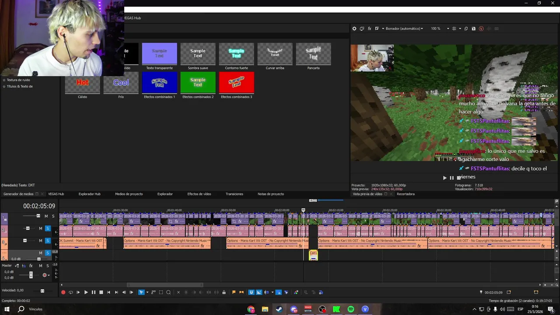Viewport: 560px width, 315px height.
Task: Save snapshot to file in preview toolbar
Action: (x=473, y=28)
